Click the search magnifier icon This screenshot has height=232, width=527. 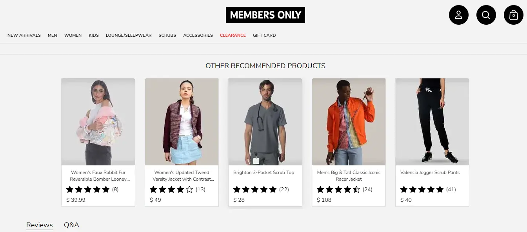click(486, 14)
